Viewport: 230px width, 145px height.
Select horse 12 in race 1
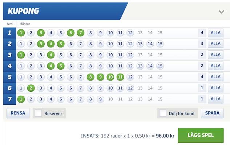(130, 33)
